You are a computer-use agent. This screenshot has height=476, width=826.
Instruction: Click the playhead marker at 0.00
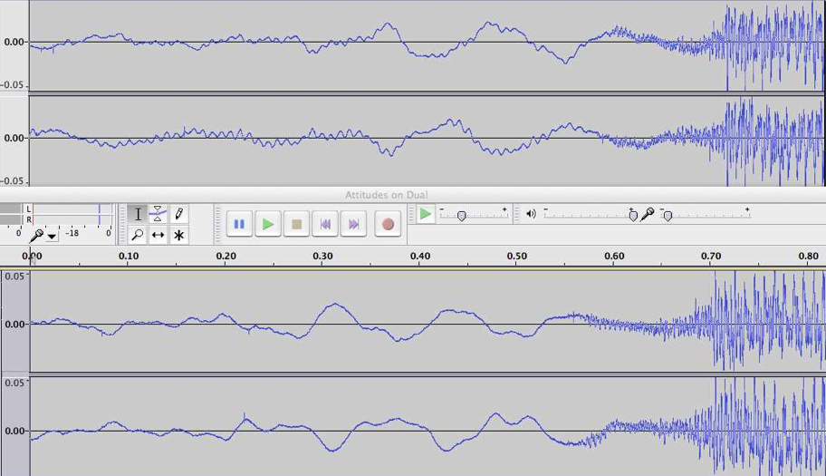tap(31, 257)
